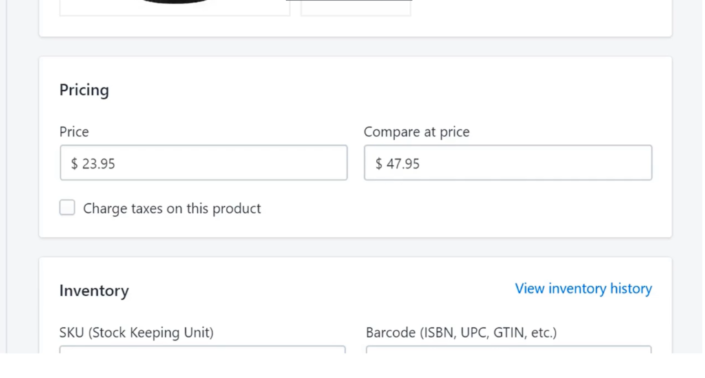Viewport: 705px width, 378px height.
Task: Focus the SKU (Stock Keeping Unit) field
Action: [x=202, y=349]
